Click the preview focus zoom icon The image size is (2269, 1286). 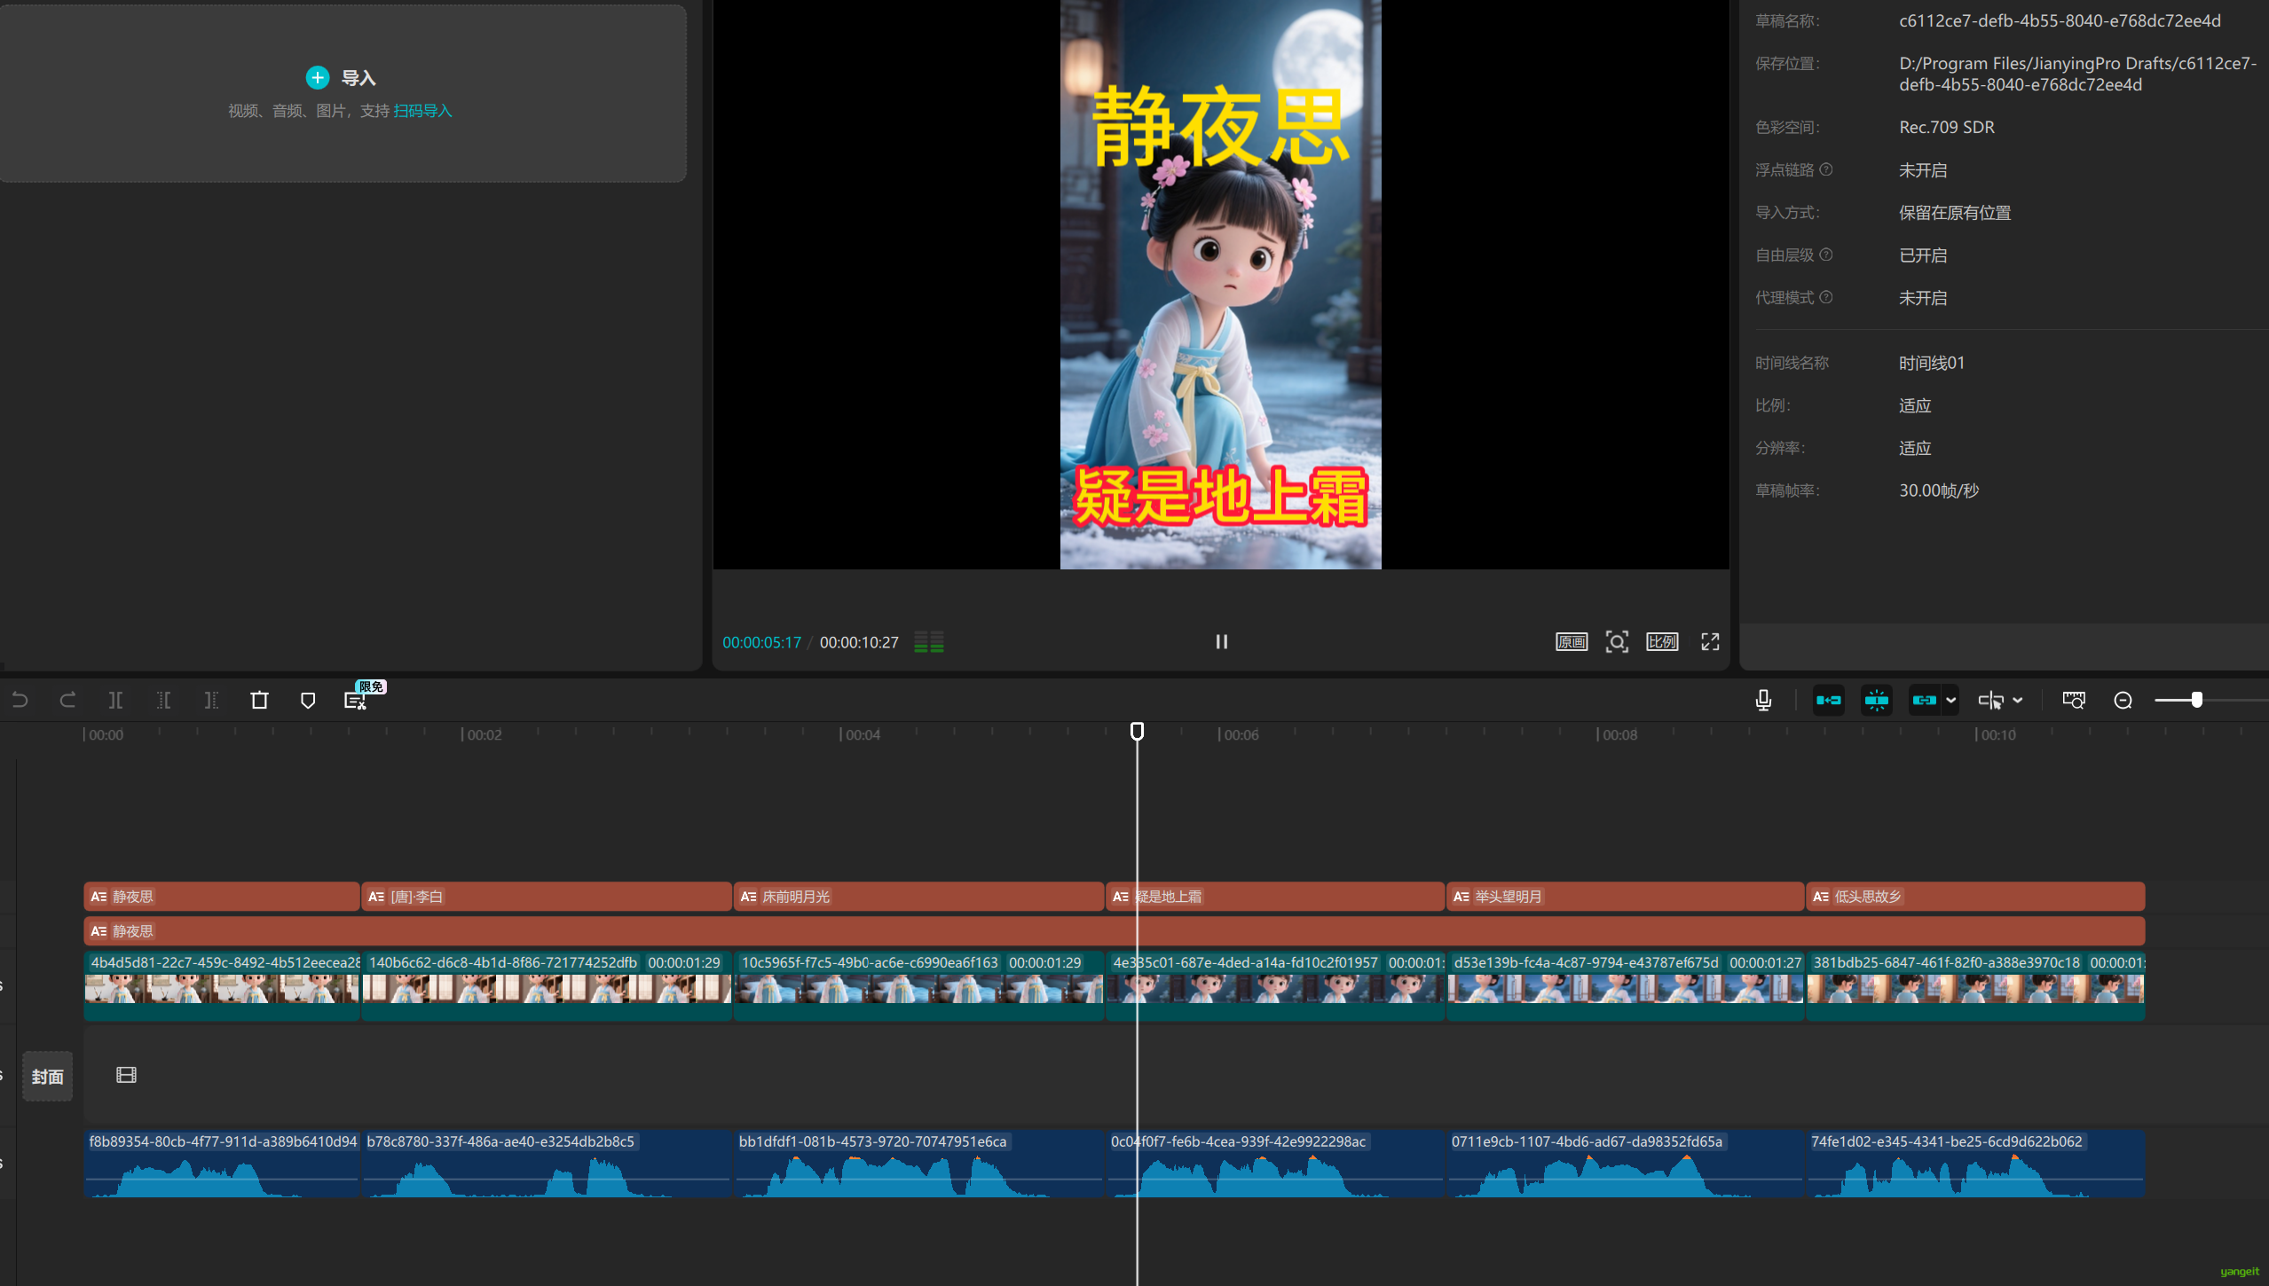click(x=1617, y=641)
